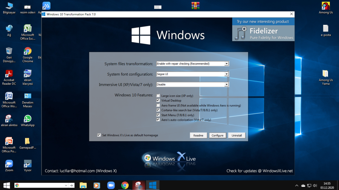Uncheck the Virtual Desktop option
The image size is (339, 190).
158,101
